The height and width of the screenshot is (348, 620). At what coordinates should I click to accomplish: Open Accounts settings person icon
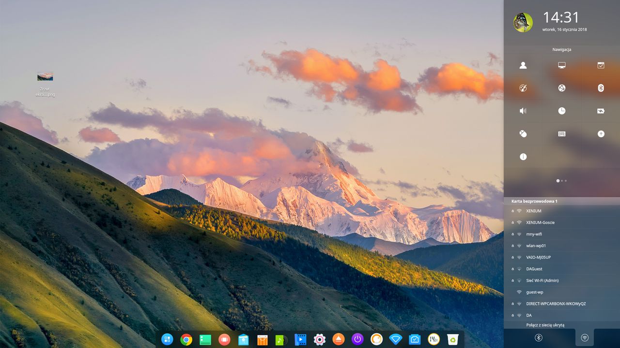(x=523, y=65)
